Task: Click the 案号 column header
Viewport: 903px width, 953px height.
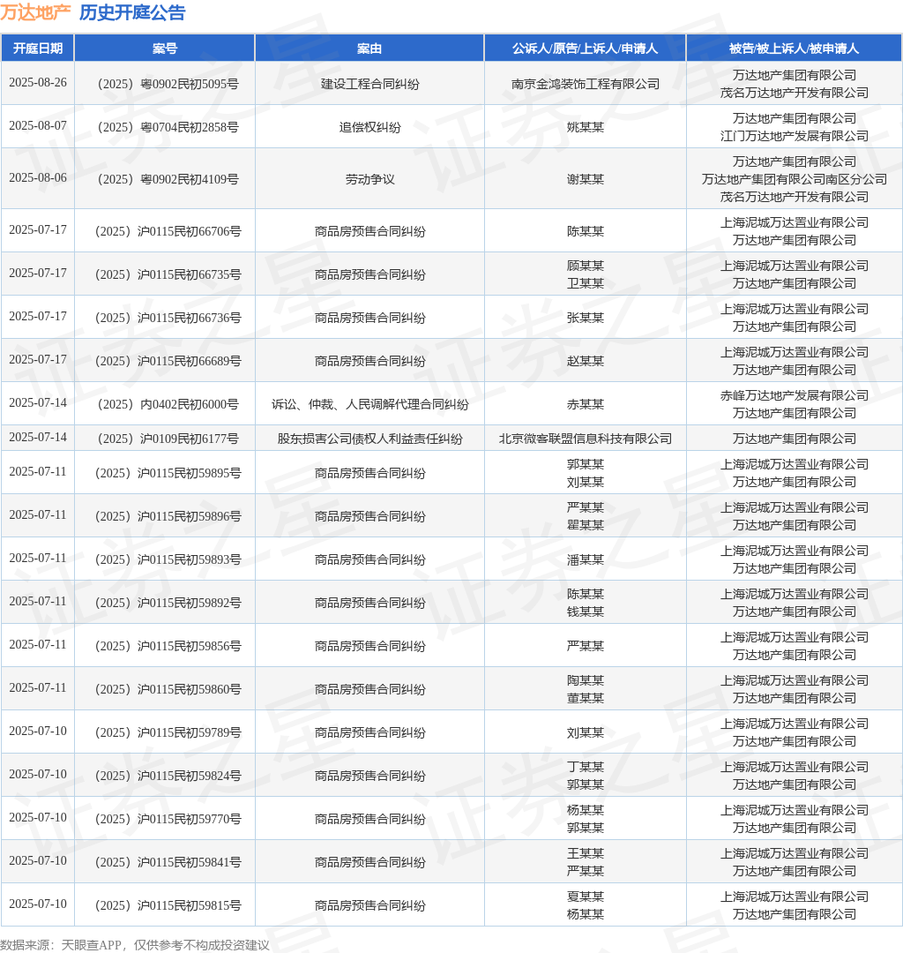Action: point(165,48)
